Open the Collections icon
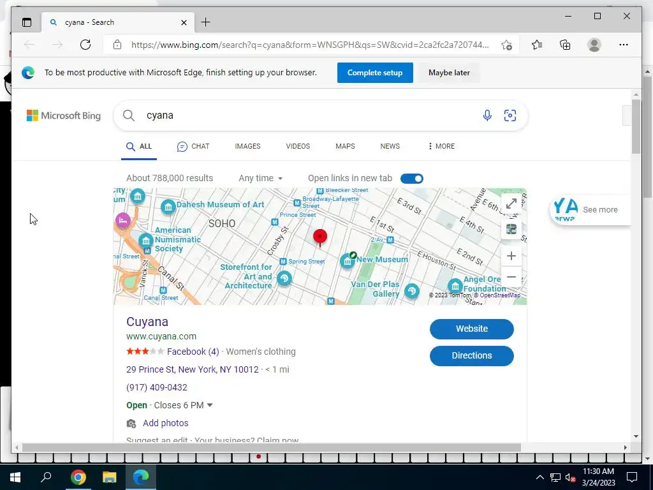Screen dimensions: 653x490 [565, 45]
